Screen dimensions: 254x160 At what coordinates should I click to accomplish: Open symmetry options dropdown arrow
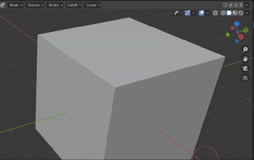pyautogui.click(x=247, y=5)
